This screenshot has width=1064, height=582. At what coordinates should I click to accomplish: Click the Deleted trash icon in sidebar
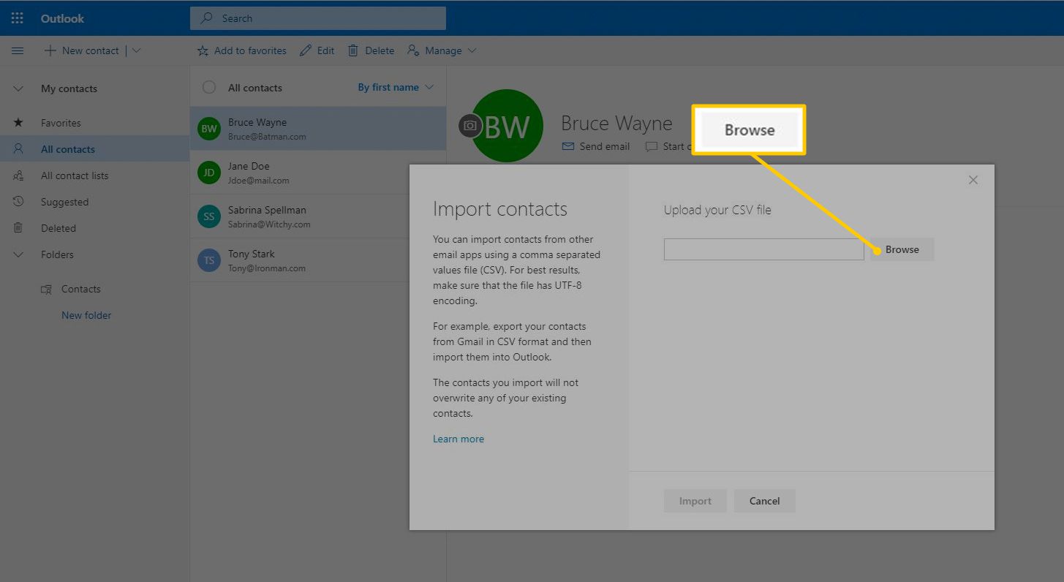[18, 228]
